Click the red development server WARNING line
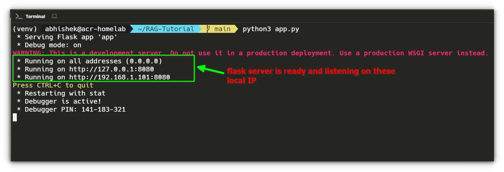This screenshot has height=172, width=504. (250, 53)
